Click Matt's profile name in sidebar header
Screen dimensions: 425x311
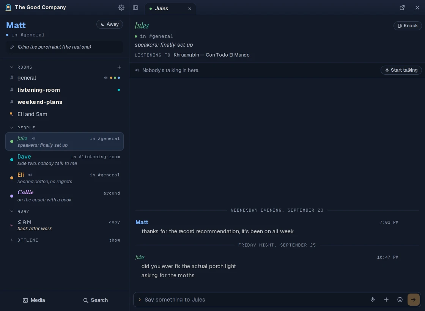(x=16, y=25)
